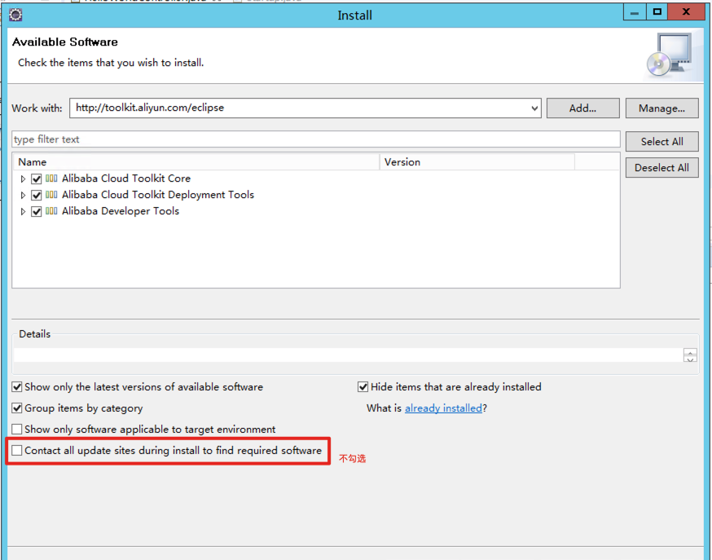This screenshot has width=712, height=560.
Task: Click the type filter text field
Action: coord(316,139)
